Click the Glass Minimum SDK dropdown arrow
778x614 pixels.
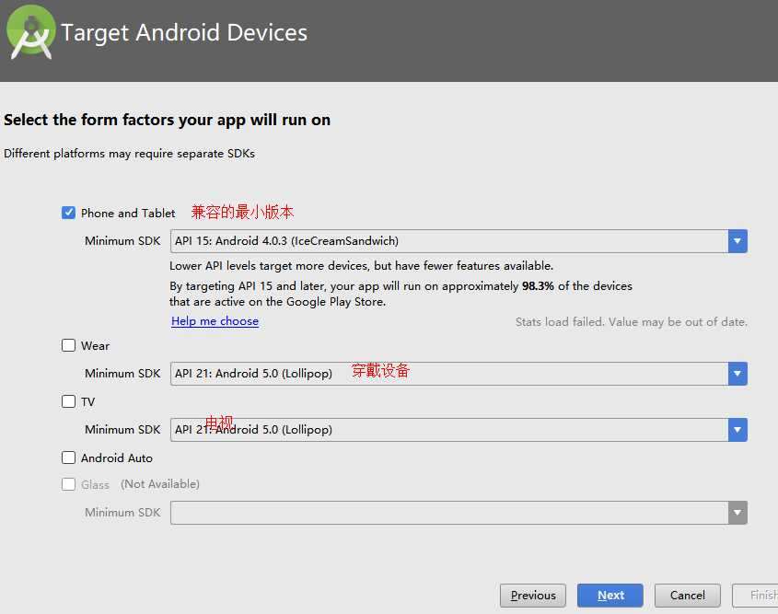click(737, 513)
